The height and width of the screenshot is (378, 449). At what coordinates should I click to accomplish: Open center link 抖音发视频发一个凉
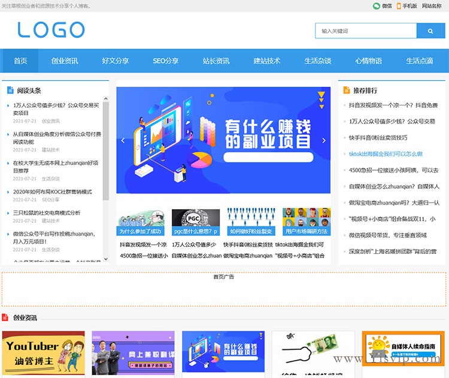pyautogui.click(x=143, y=244)
